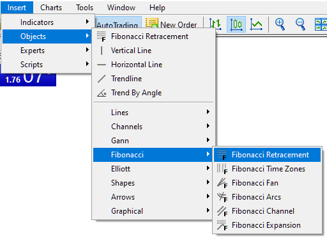Open the Elliott submenu entry
327x238 pixels.
(153, 169)
